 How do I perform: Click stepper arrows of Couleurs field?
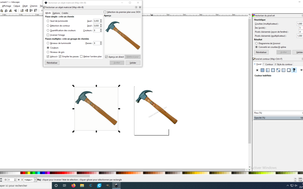tap(101, 30)
